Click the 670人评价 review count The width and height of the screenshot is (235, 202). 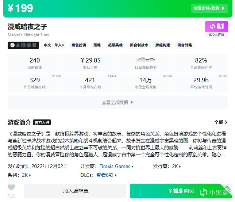click(x=216, y=35)
